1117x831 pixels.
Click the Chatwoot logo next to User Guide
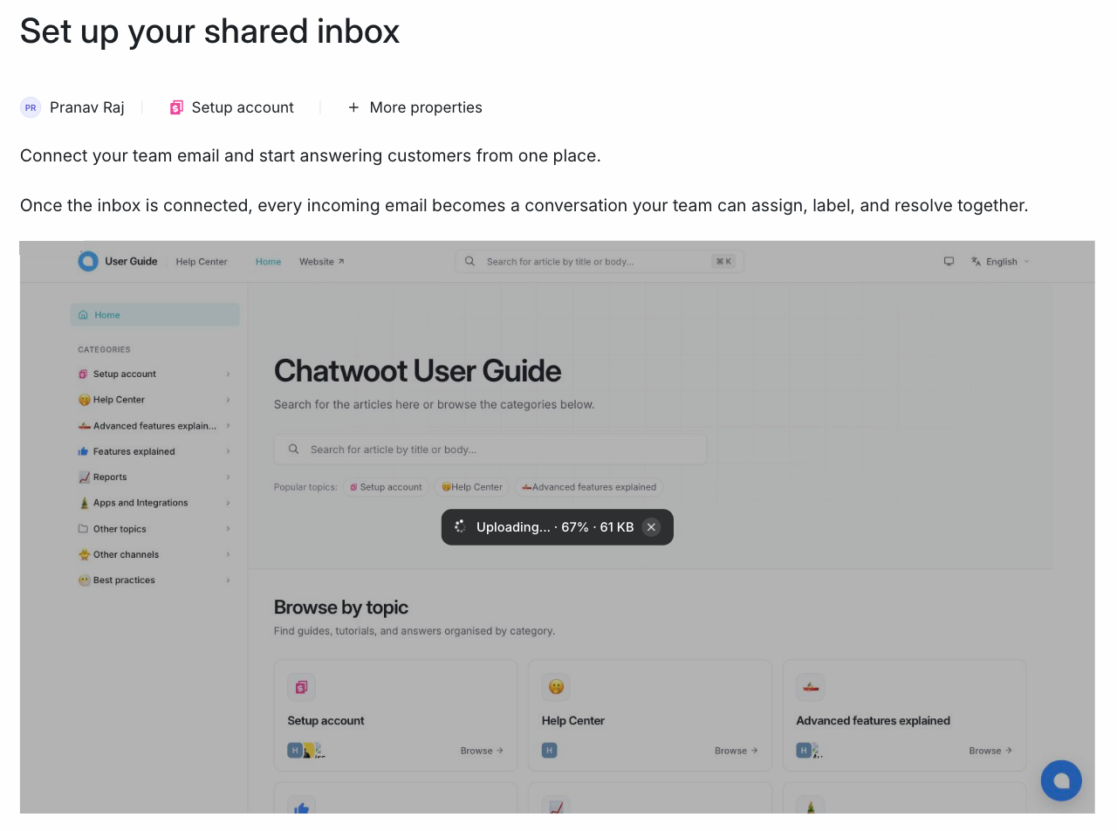point(88,261)
